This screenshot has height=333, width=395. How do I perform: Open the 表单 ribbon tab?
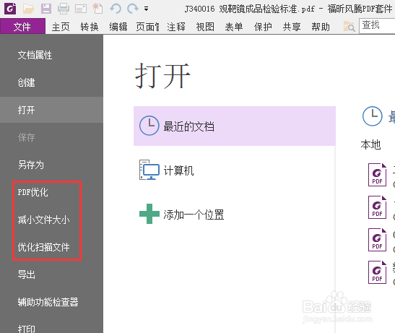point(234,27)
